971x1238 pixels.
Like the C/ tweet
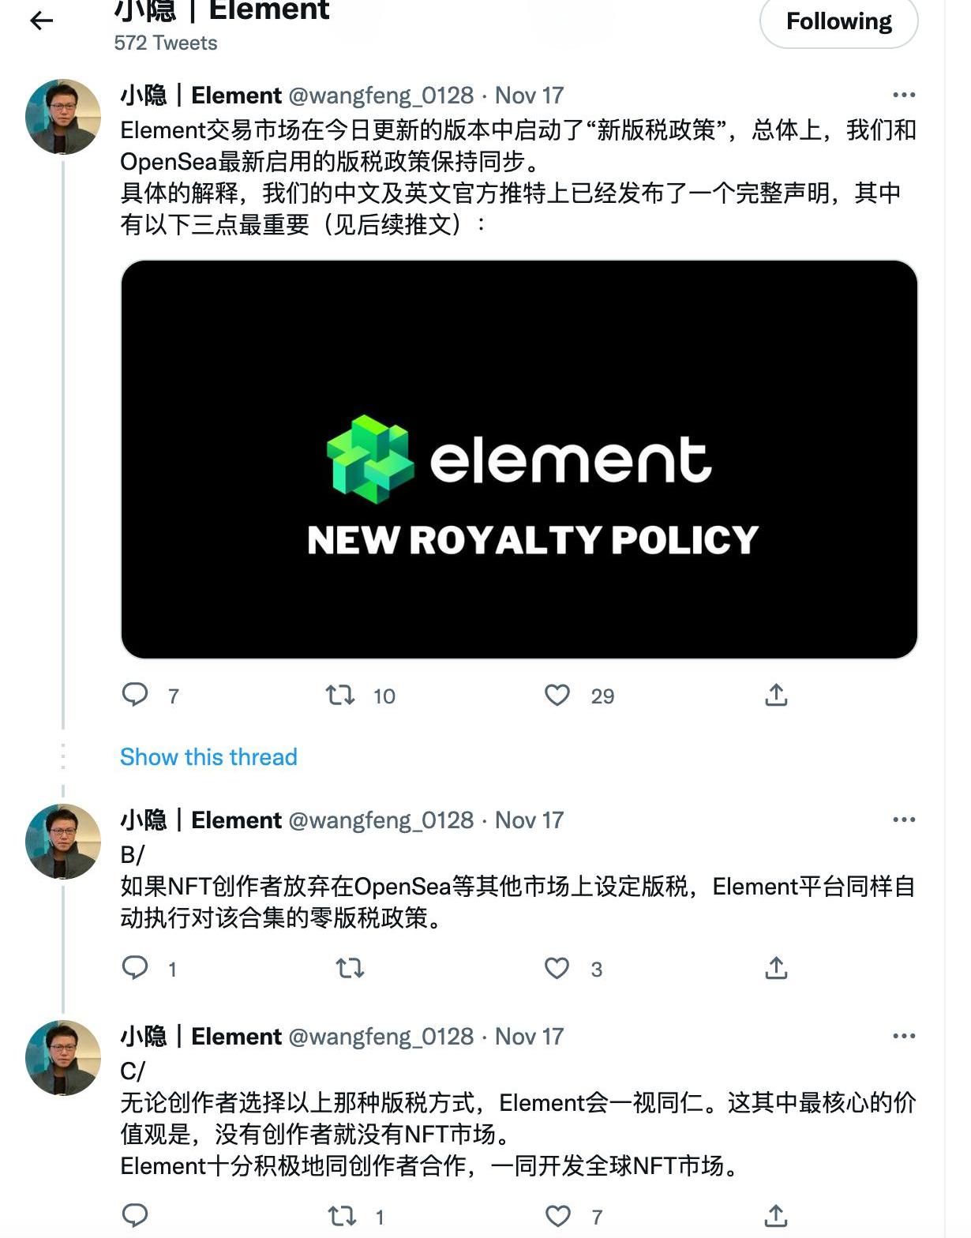[557, 1216]
